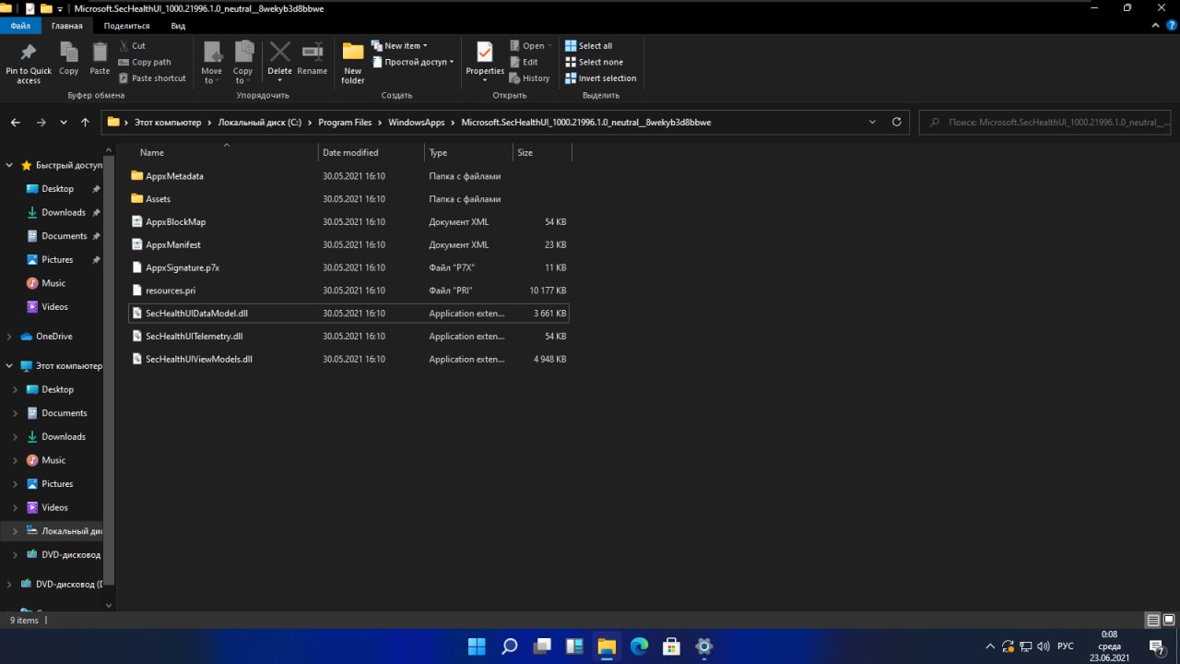This screenshot has width=1180, height=664.
Task: Switch to large icons view layout
Action: (x=1169, y=620)
